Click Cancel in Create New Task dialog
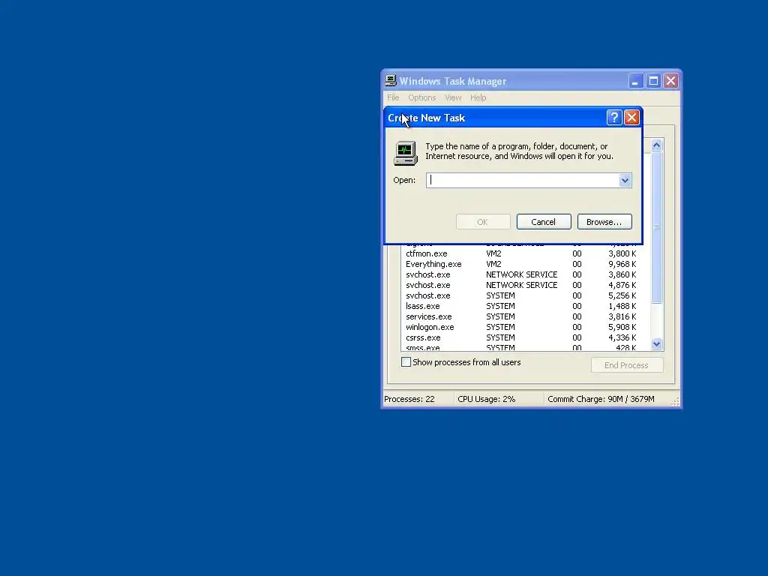768x576 pixels. point(544,222)
